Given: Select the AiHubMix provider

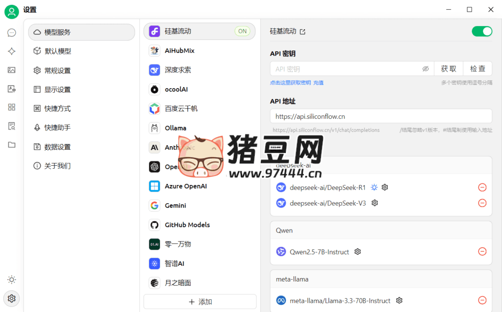Looking at the screenshot, I should point(200,51).
